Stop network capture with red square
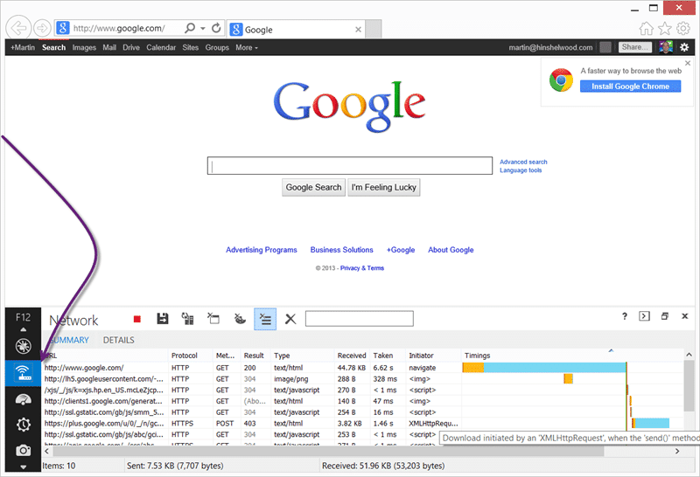 [x=137, y=319]
